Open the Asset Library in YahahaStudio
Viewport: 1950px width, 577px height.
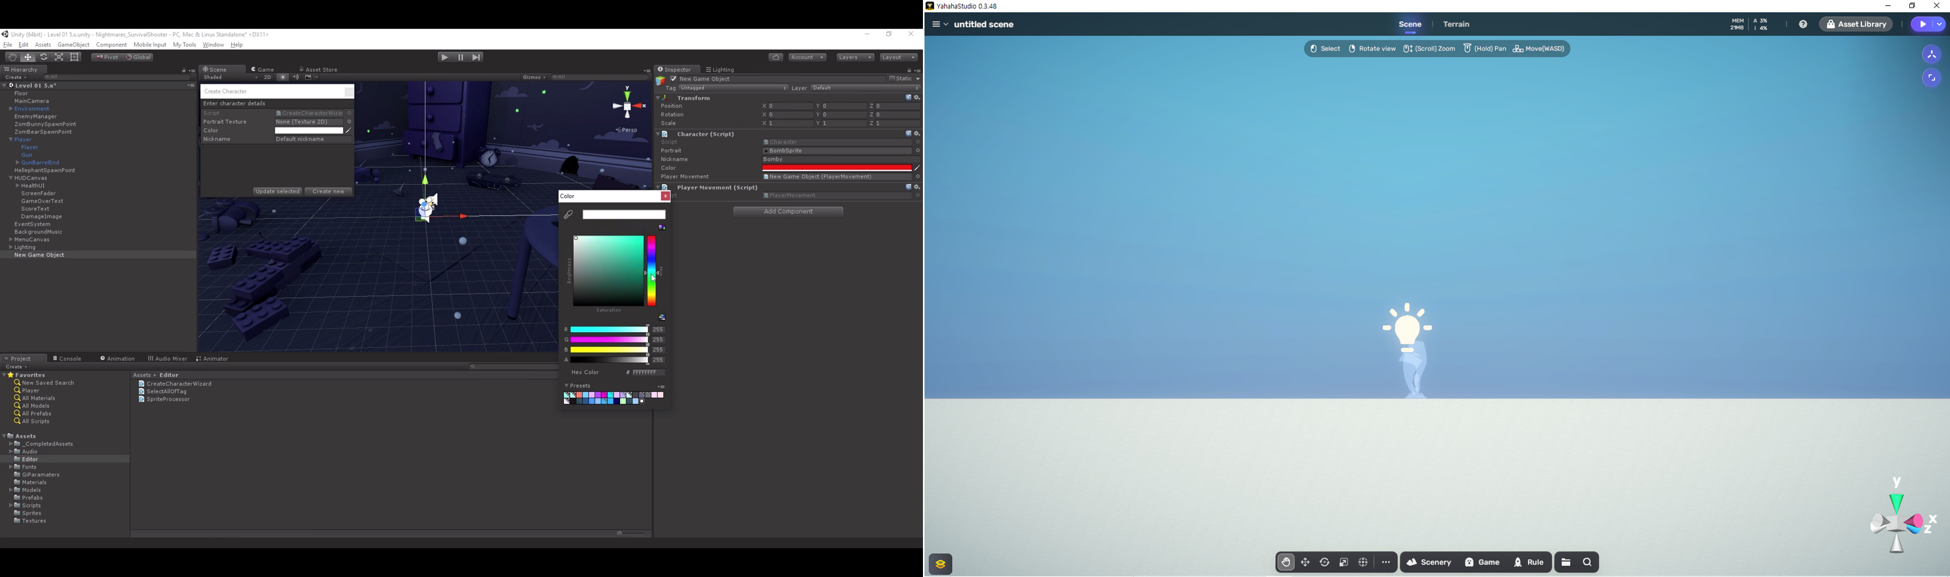tap(1857, 24)
